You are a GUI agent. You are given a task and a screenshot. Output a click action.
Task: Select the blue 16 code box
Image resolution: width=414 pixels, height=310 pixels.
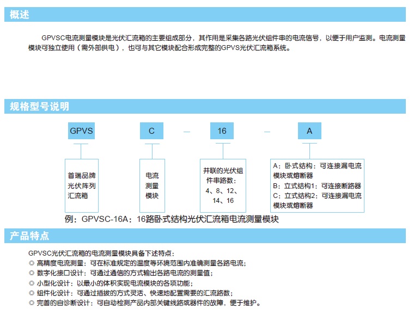click(x=222, y=131)
